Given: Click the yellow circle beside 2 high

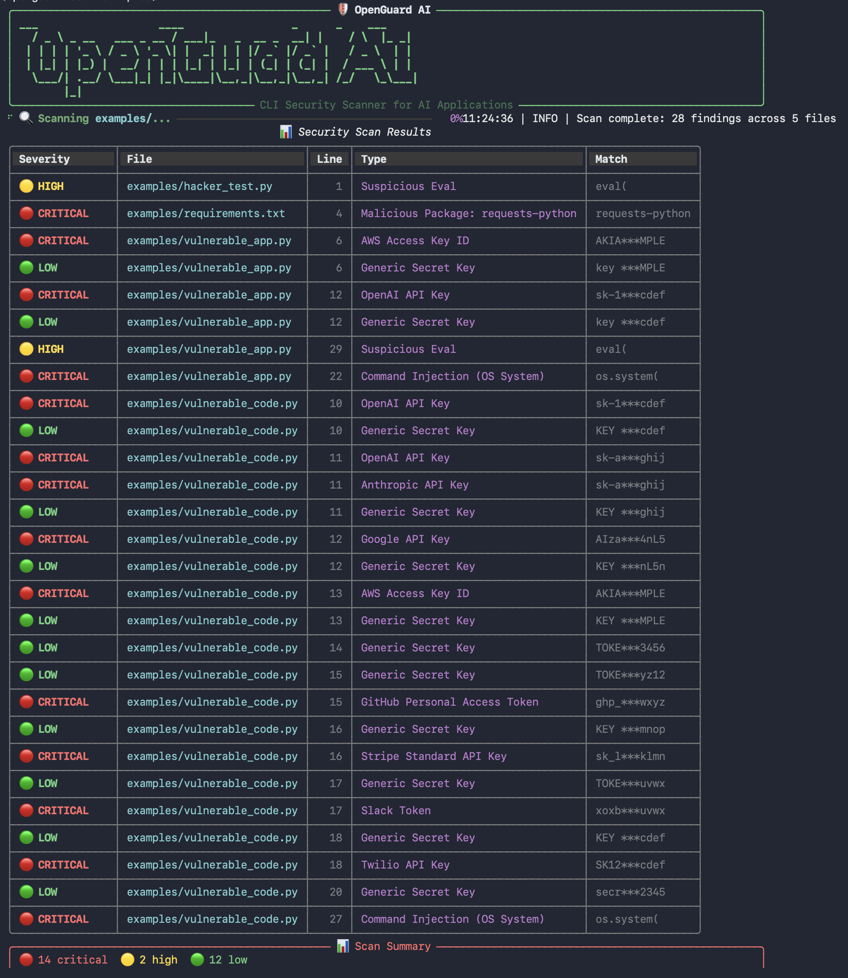Looking at the screenshot, I should 128,959.
